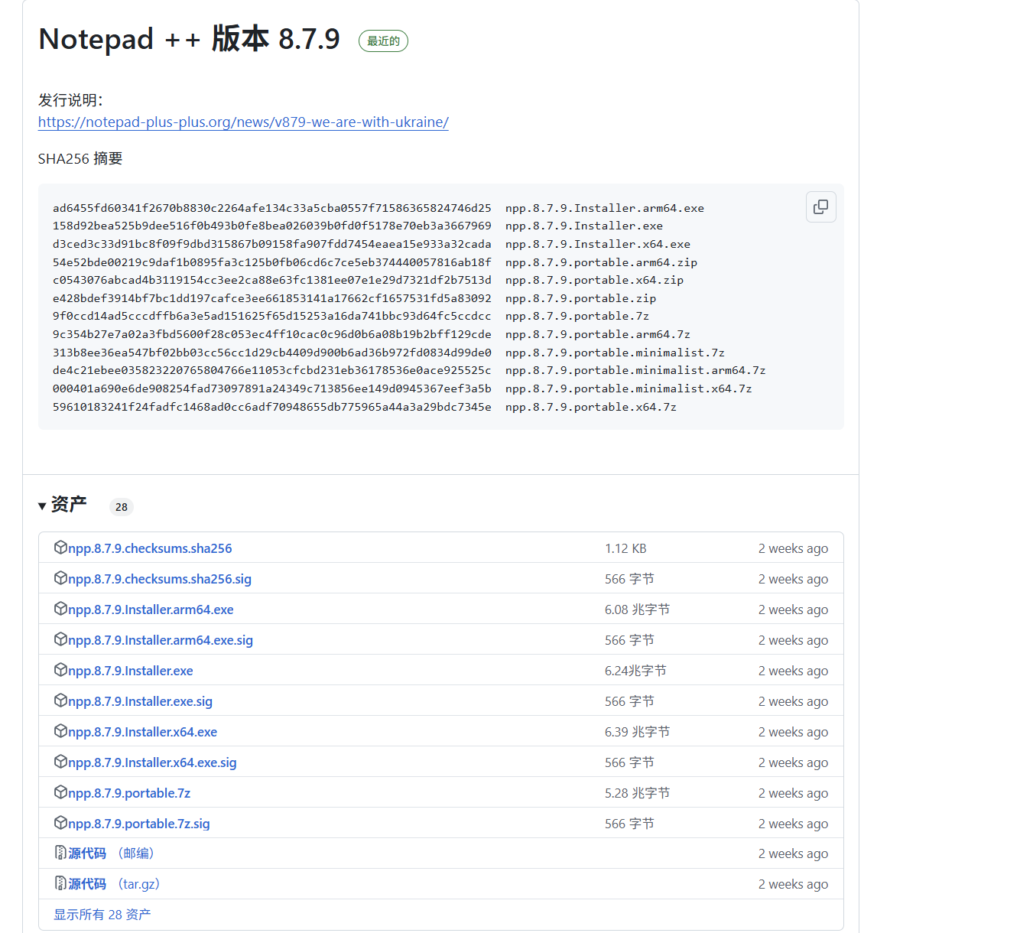The width and height of the screenshot is (1033, 933).
Task: Click package icon beside npp.8.7.9.portable.7z.sig
Action: point(60,823)
